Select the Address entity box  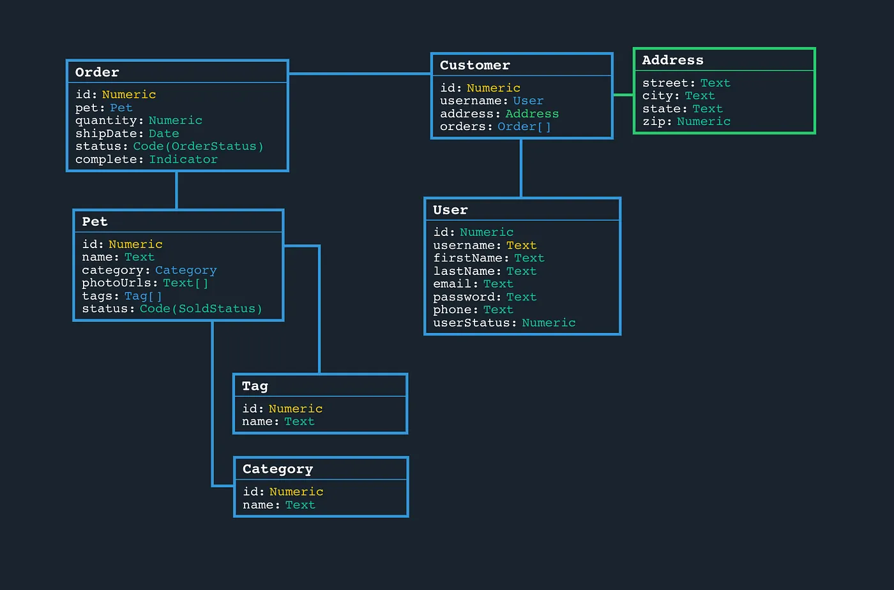pos(724,91)
